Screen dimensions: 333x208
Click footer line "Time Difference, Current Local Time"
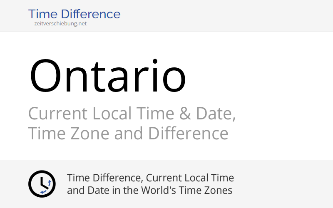150,178
